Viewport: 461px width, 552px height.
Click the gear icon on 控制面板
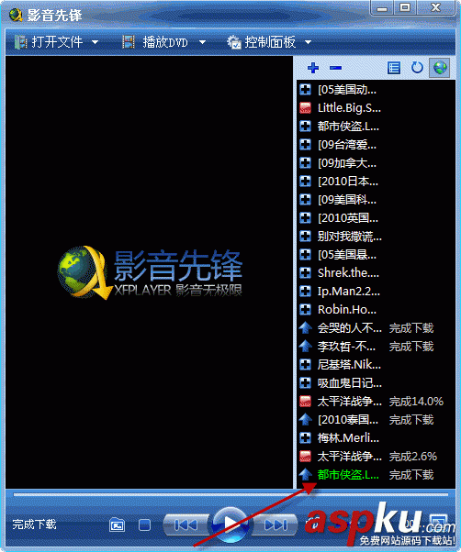(x=233, y=42)
